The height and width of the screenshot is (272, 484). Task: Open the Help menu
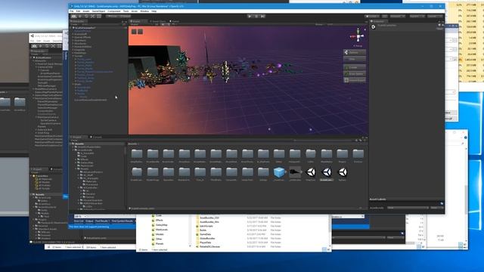(154, 11)
